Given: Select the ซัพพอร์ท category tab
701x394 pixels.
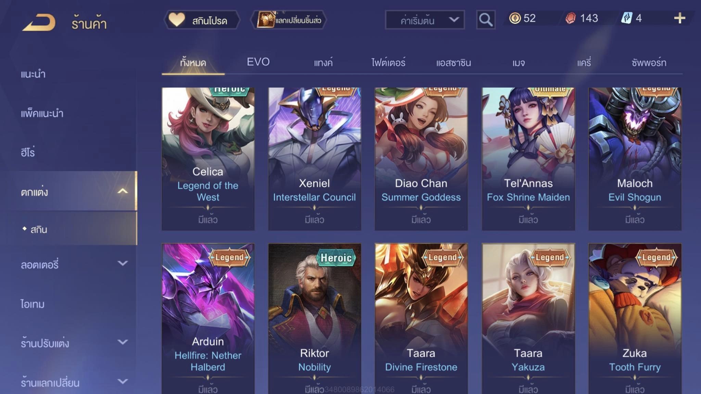Looking at the screenshot, I should tap(649, 63).
